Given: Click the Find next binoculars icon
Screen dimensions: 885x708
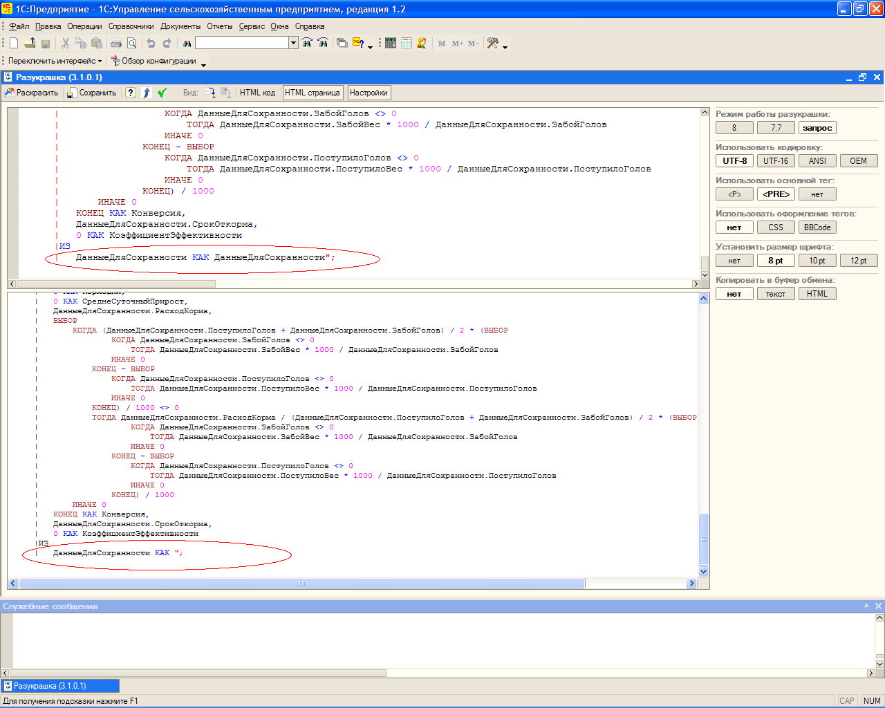Looking at the screenshot, I should 308,43.
